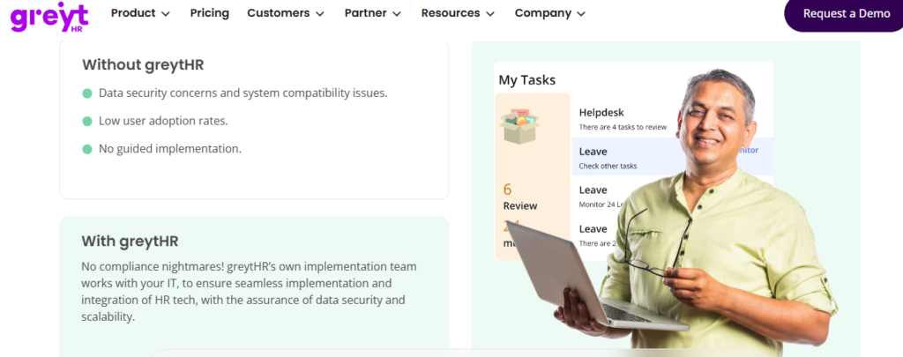This screenshot has height=357, width=903.
Task: Open the Helpdesk task row
Action: 625,119
